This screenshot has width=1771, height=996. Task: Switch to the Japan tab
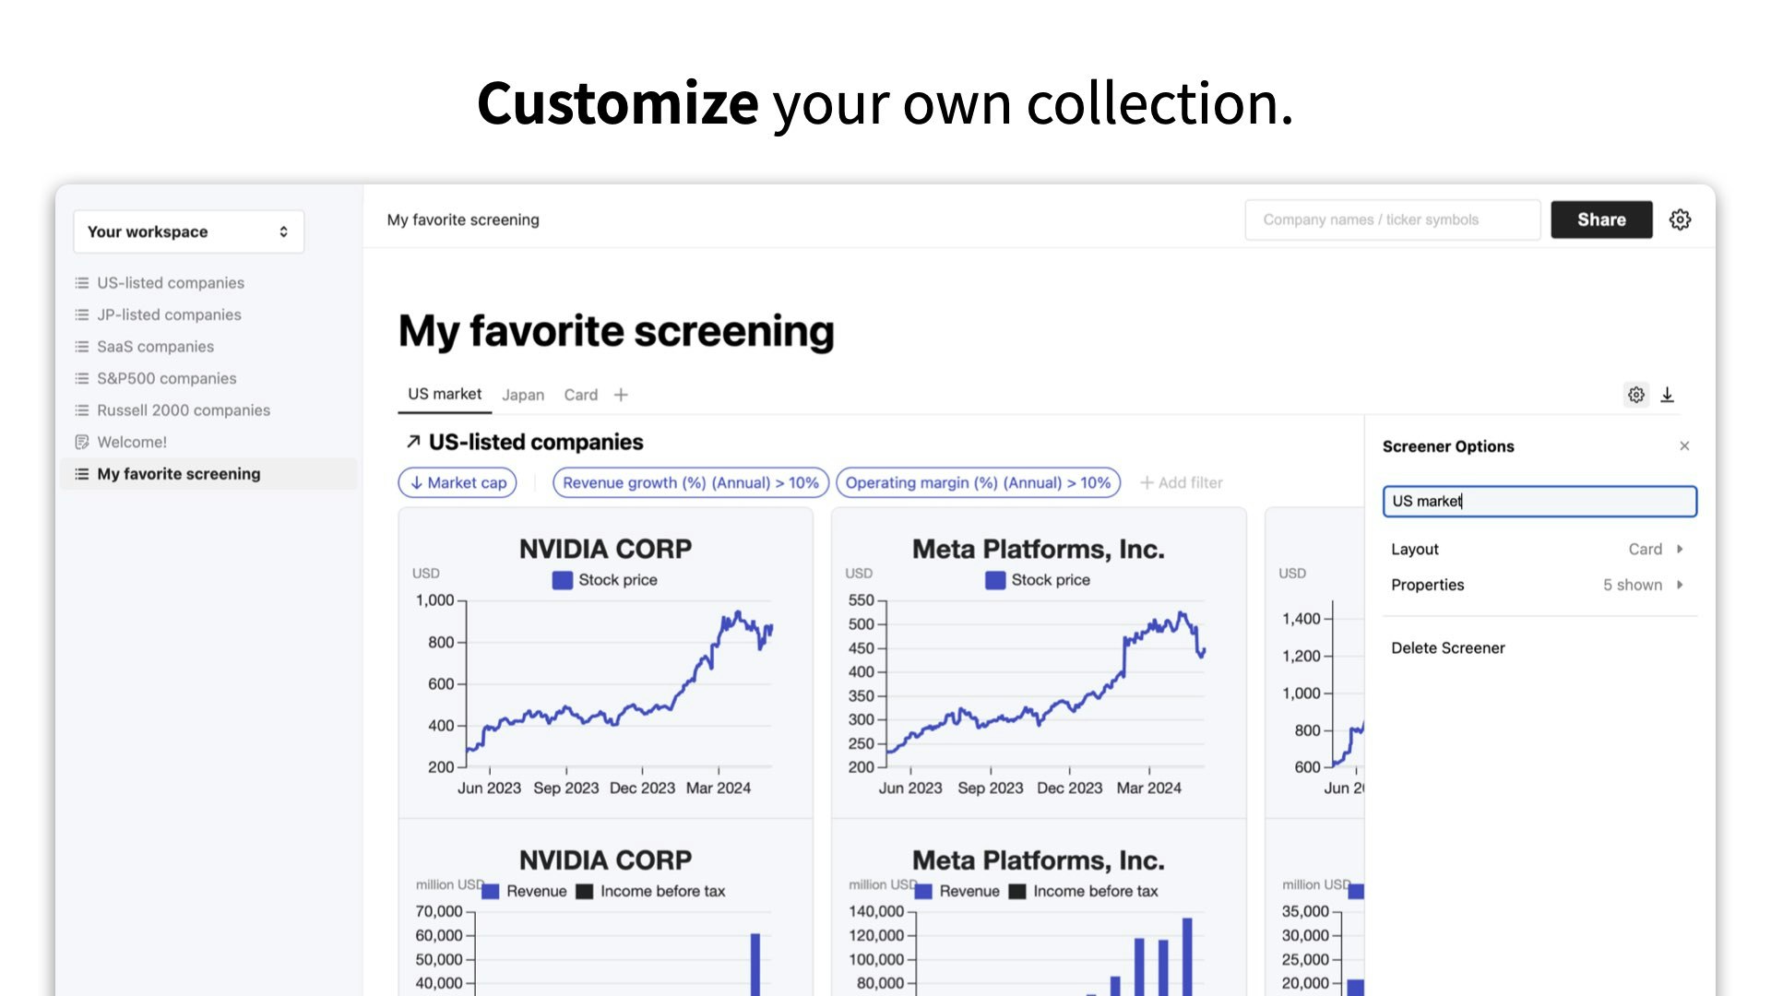523,395
